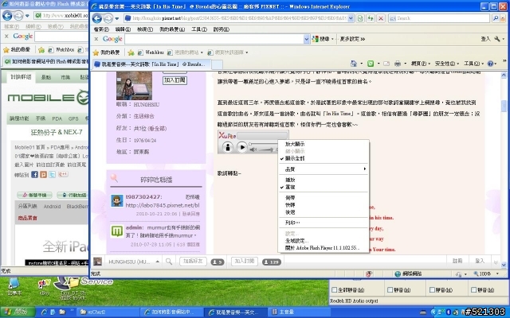This screenshot has width=510, height=318.
Task: Open the Home icon in IE command bar
Action: coord(354,64)
